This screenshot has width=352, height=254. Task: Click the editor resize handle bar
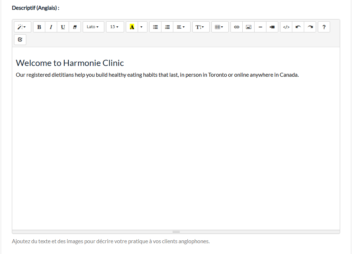click(x=176, y=232)
